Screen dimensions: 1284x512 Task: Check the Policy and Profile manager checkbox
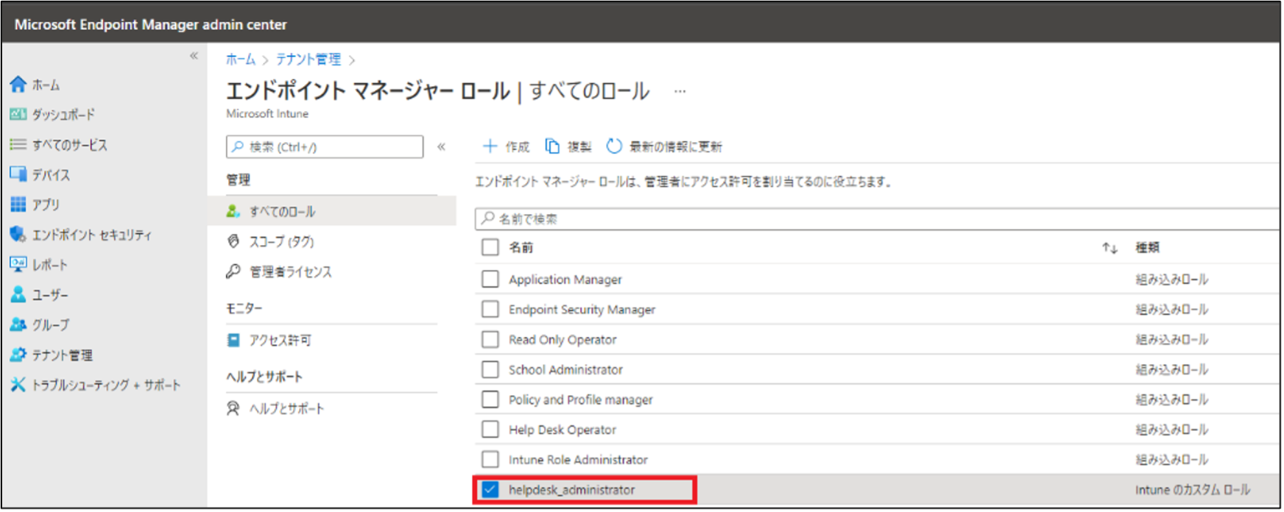click(490, 399)
